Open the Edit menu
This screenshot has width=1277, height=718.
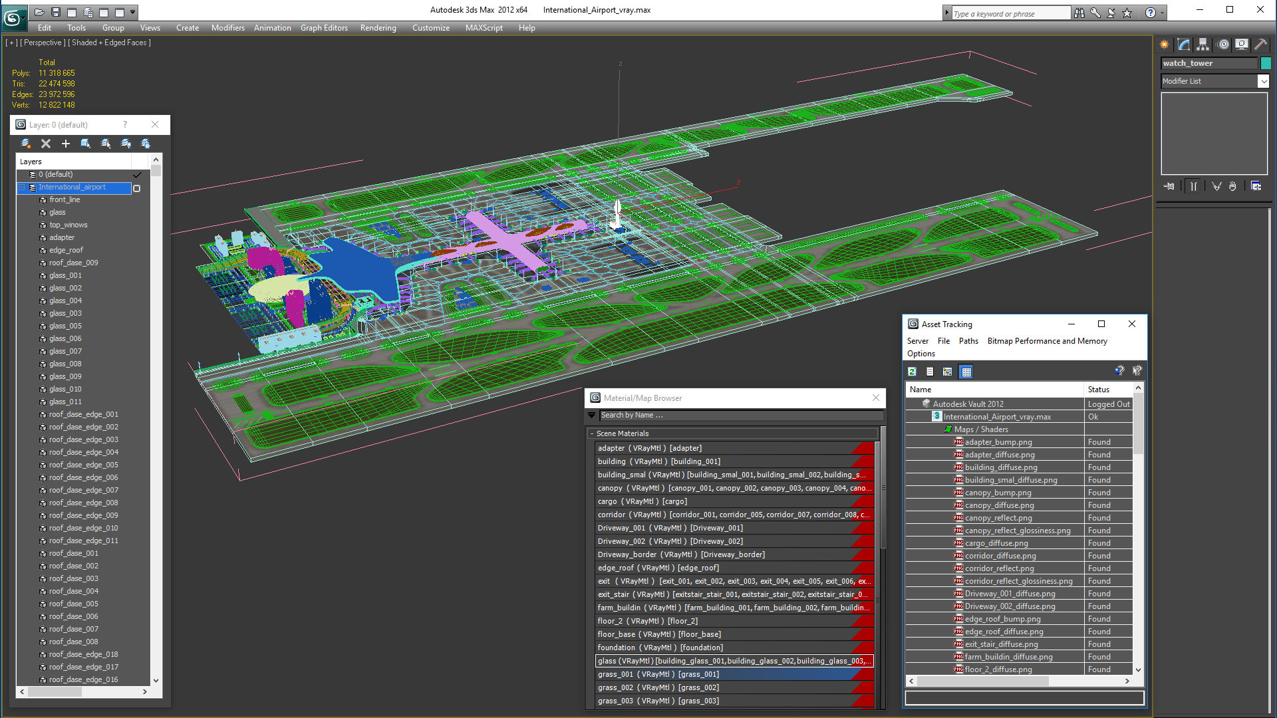(45, 28)
